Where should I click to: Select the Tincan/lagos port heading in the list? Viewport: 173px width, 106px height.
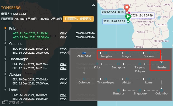(x=19, y=59)
